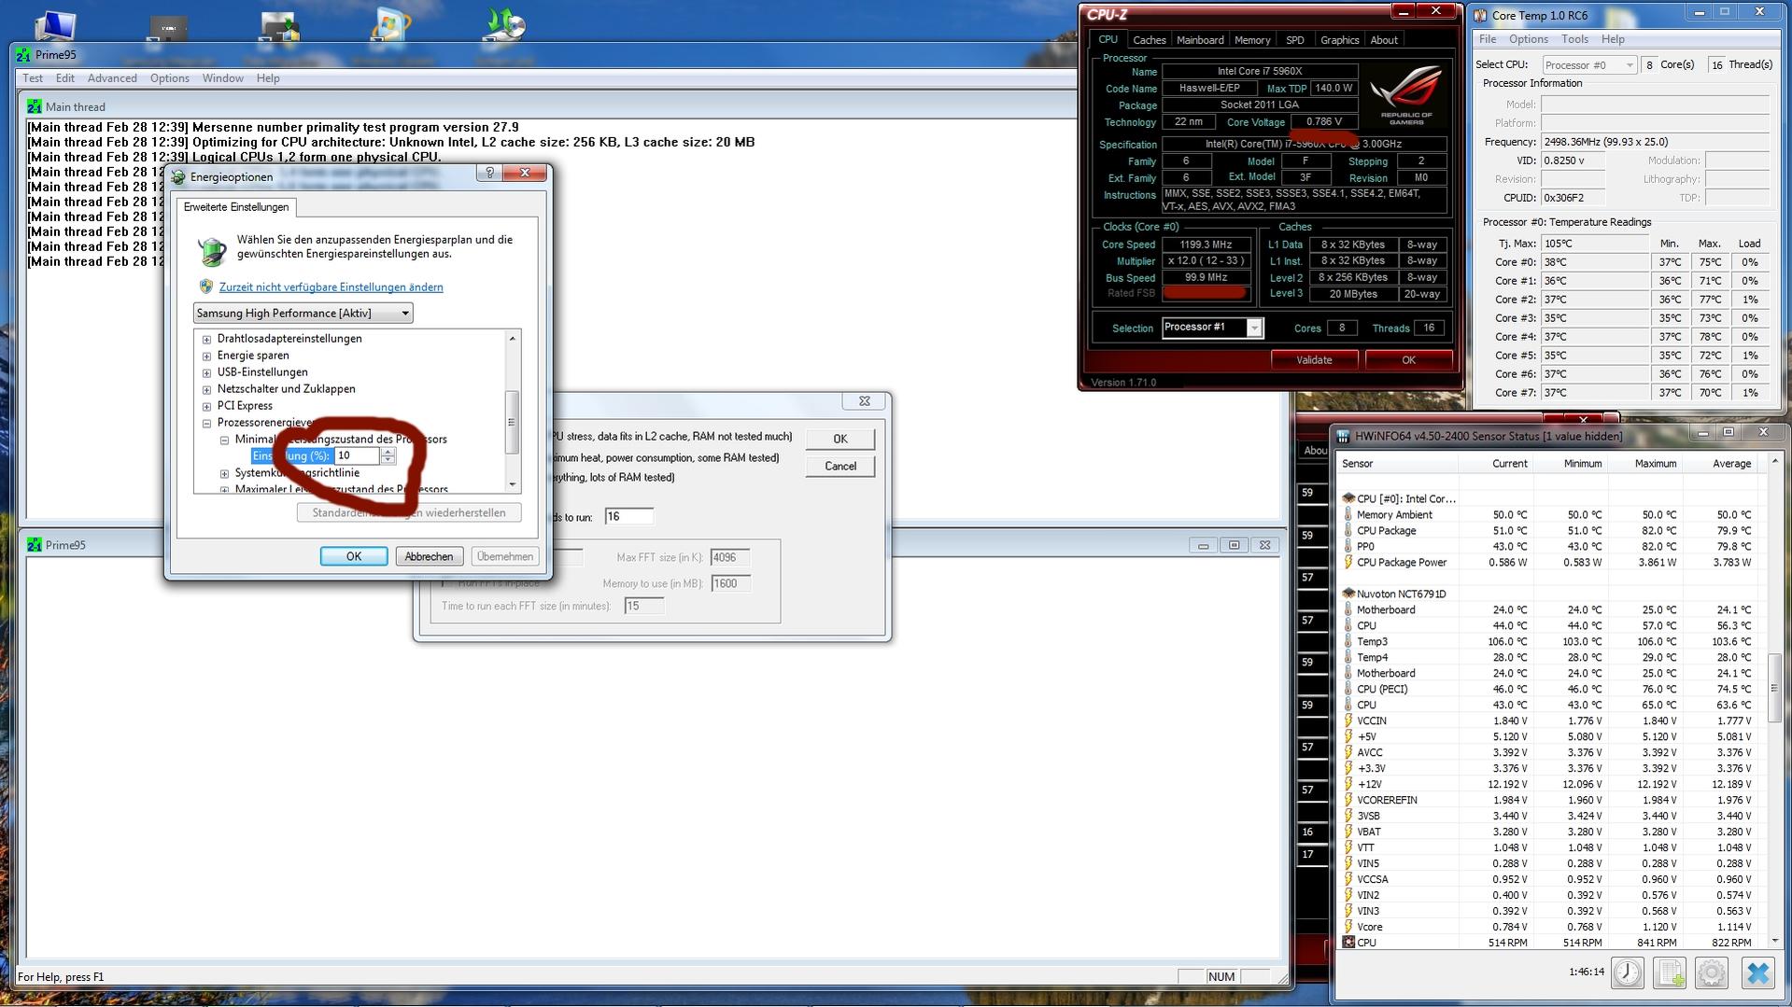Click the fan icon beside CPU RPM row

(1348, 943)
